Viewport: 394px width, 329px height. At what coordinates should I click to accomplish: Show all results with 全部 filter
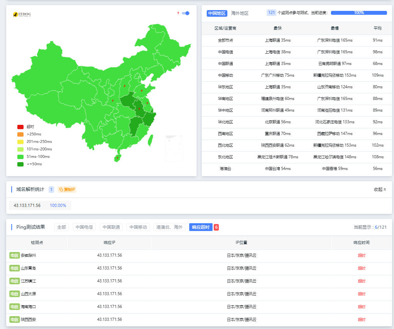[62, 227]
